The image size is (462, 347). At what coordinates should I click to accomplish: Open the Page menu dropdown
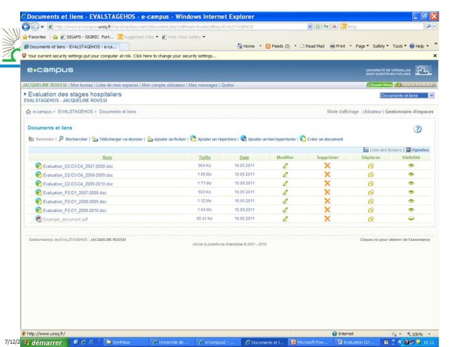[x=362, y=46]
